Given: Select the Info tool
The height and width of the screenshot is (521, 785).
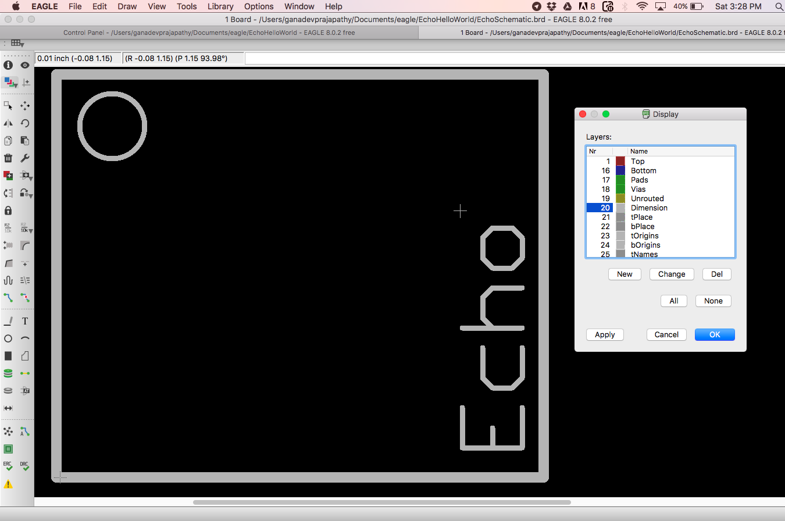Looking at the screenshot, I should click(x=8, y=65).
